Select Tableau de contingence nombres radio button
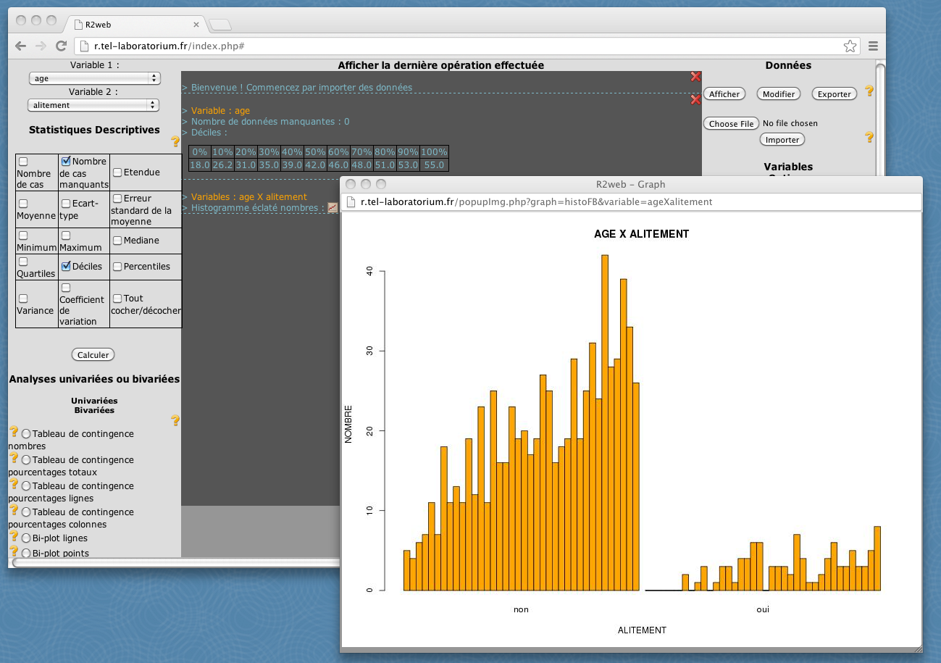Image resolution: width=941 pixels, height=663 pixels. tap(26, 434)
